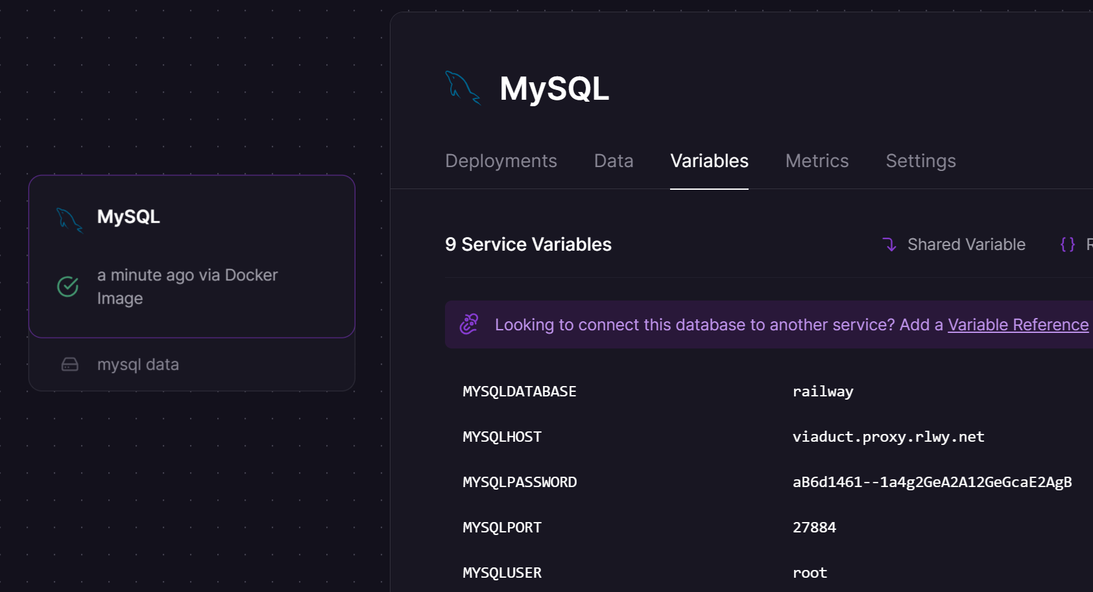Click the MYSQLDATABASE variable name
This screenshot has height=592, width=1093.
(520, 391)
